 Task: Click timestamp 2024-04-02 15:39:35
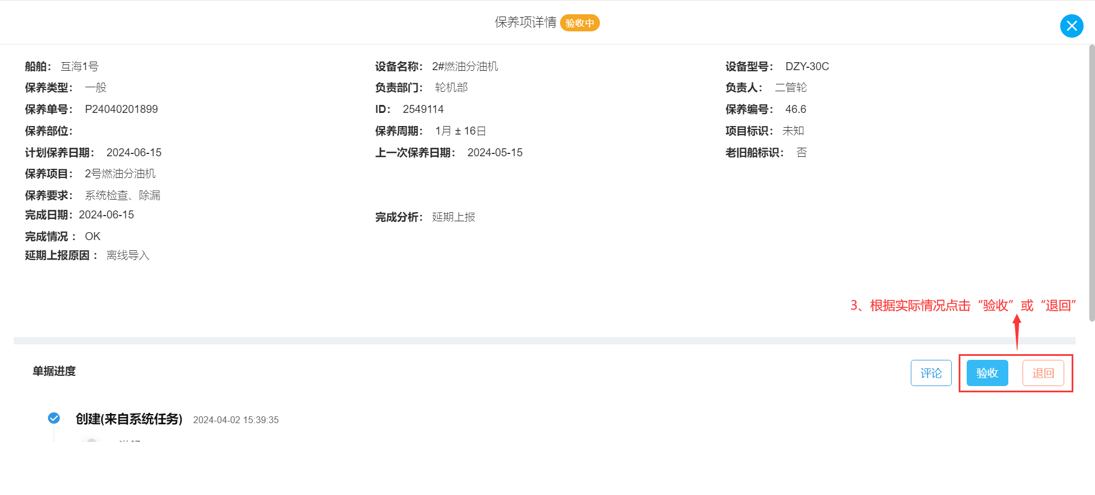coord(236,420)
